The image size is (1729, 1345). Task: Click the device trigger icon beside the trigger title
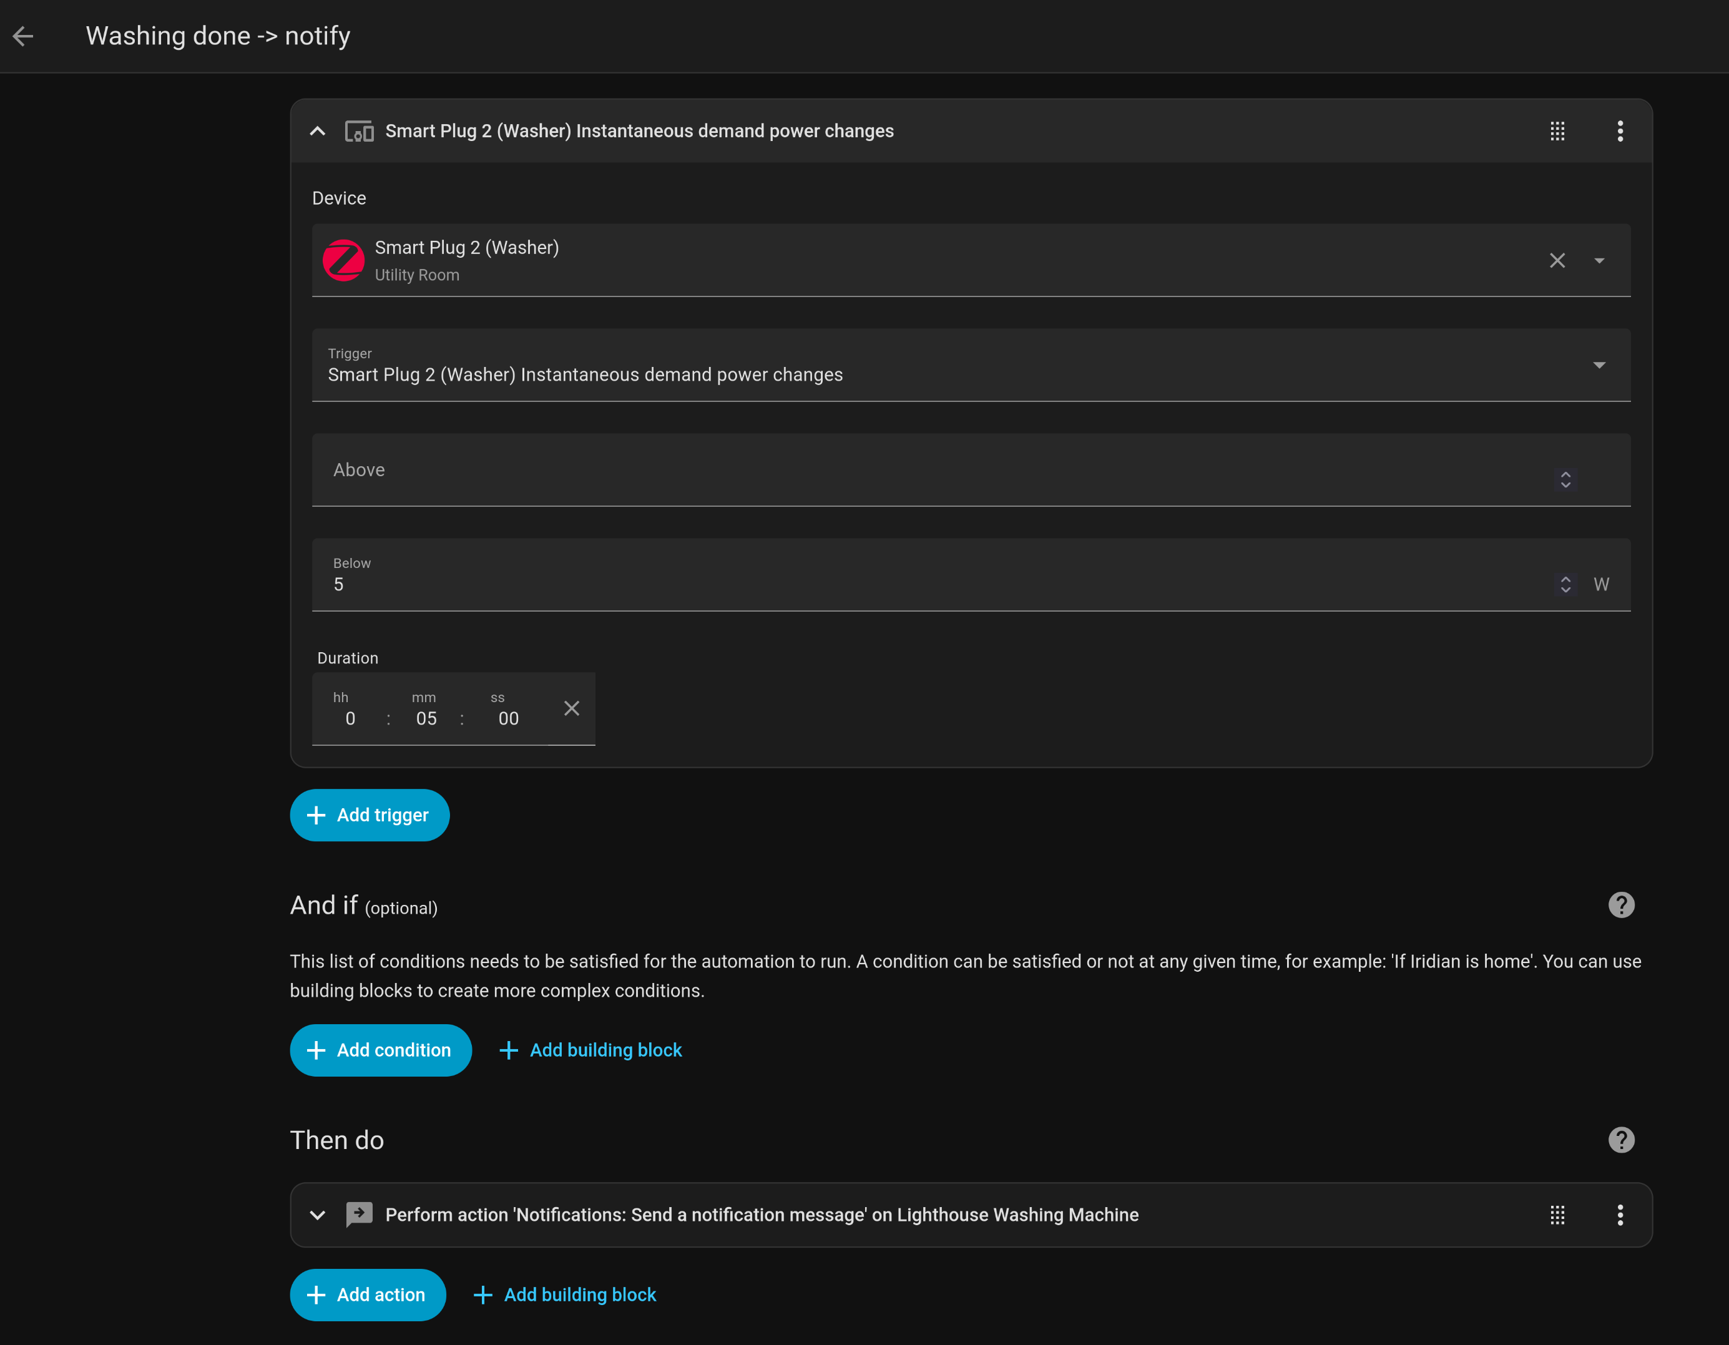[x=360, y=130]
